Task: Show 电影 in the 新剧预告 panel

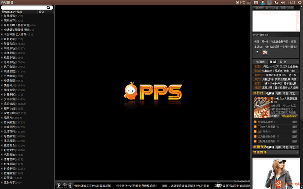Action: coord(278,147)
